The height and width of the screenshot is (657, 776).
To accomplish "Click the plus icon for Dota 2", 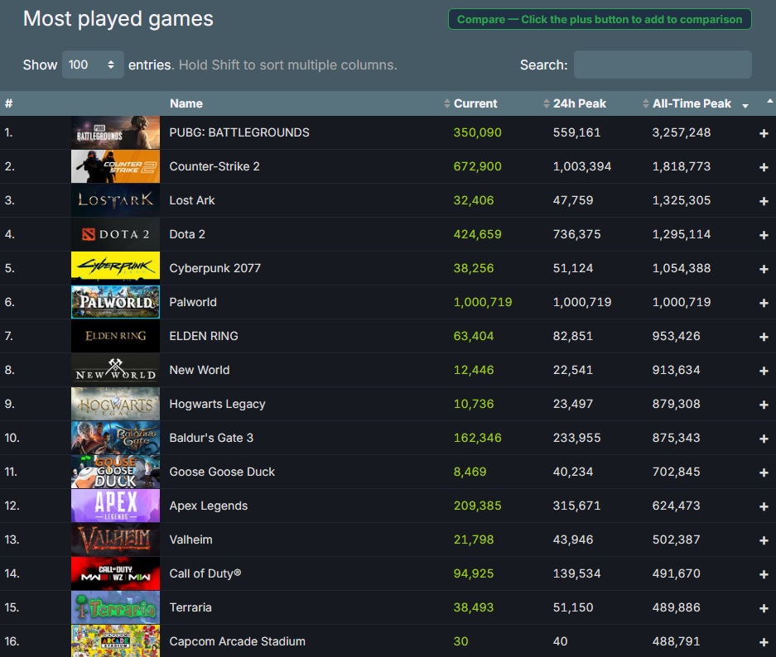I will click(x=764, y=235).
